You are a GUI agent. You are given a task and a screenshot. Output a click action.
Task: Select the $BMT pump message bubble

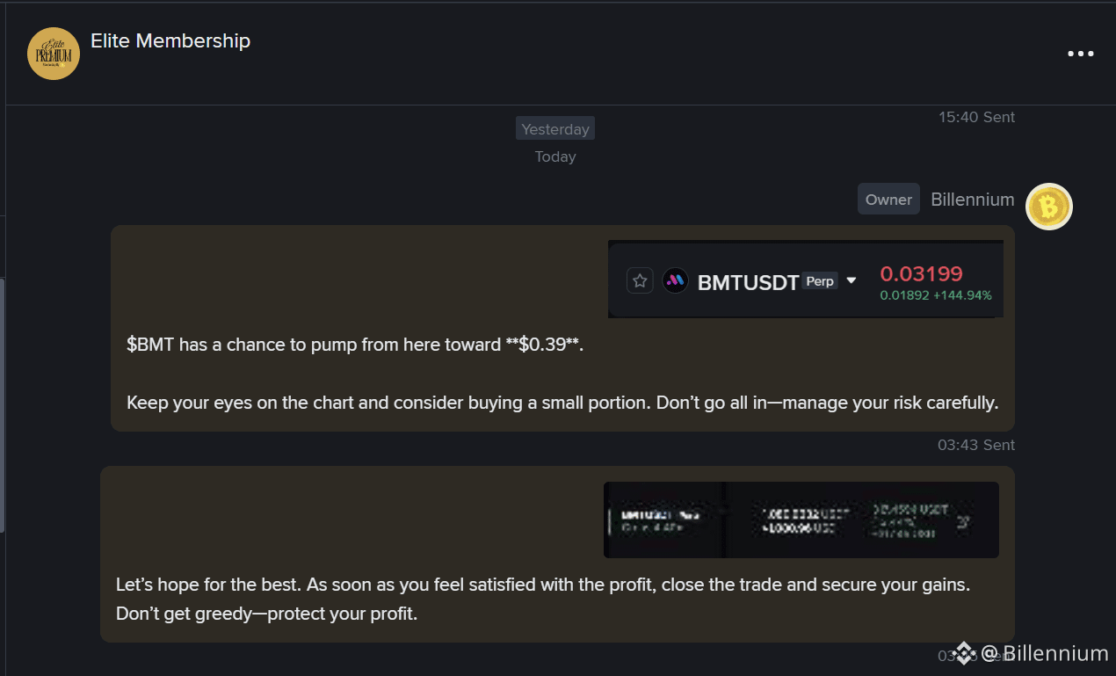click(562, 328)
